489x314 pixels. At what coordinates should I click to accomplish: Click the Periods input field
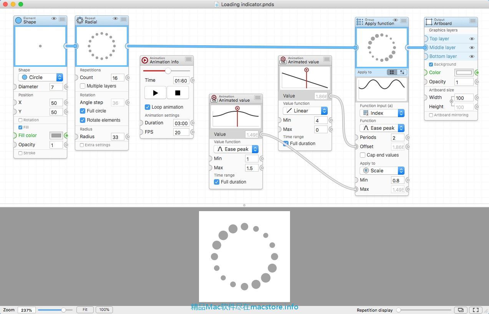click(398, 138)
